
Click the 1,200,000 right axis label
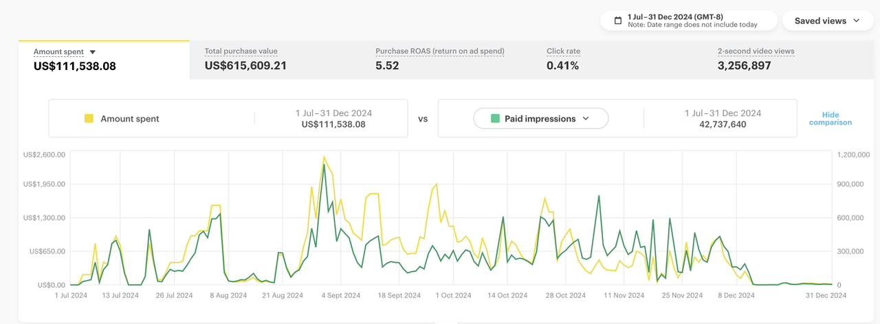[x=853, y=155]
